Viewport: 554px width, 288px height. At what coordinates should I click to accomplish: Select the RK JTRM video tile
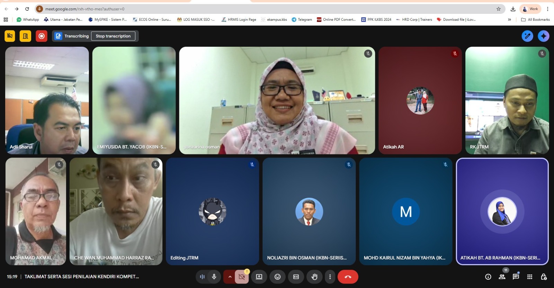(x=507, y=100)
